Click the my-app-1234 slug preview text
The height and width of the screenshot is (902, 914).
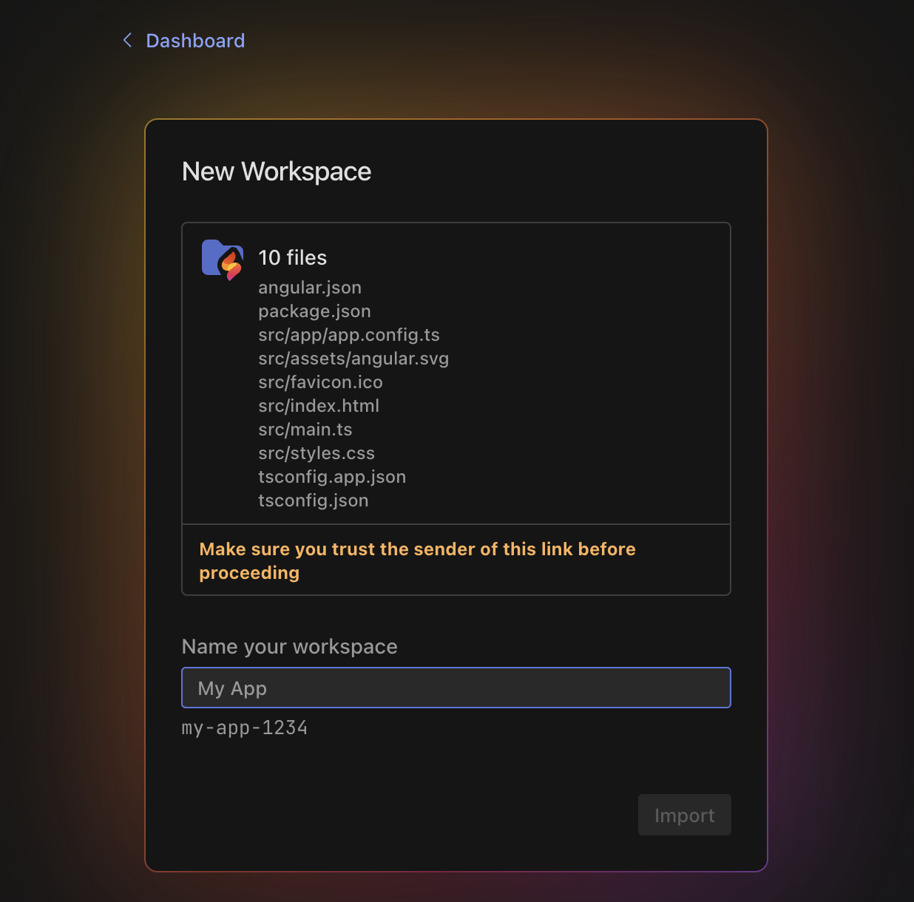[244, 728]
